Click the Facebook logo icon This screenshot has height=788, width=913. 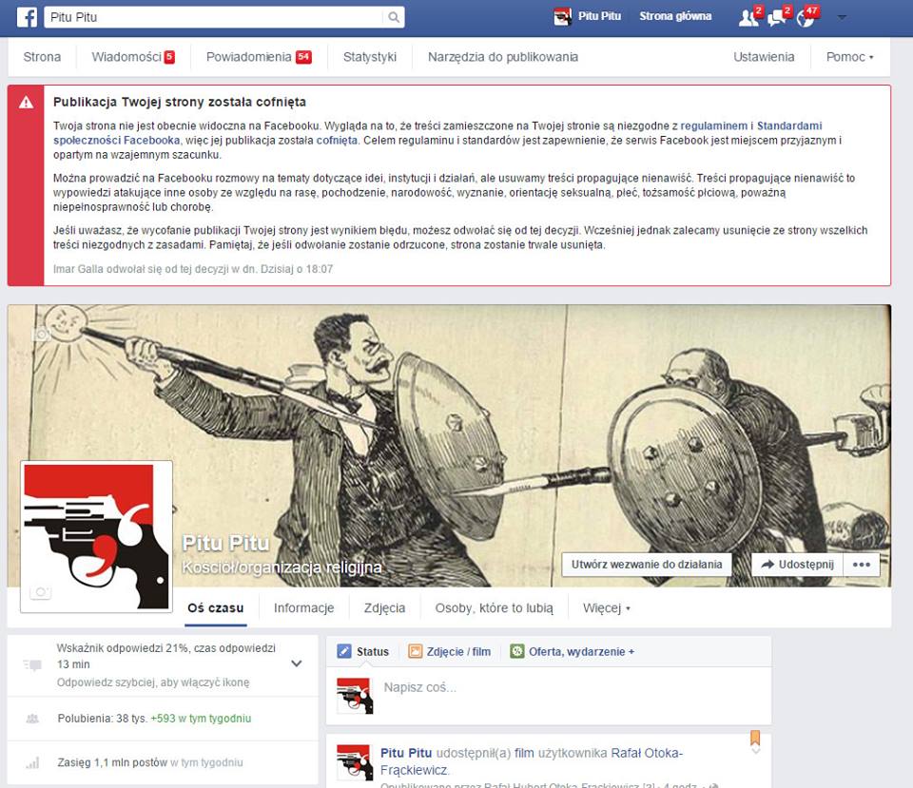point(27,17)
